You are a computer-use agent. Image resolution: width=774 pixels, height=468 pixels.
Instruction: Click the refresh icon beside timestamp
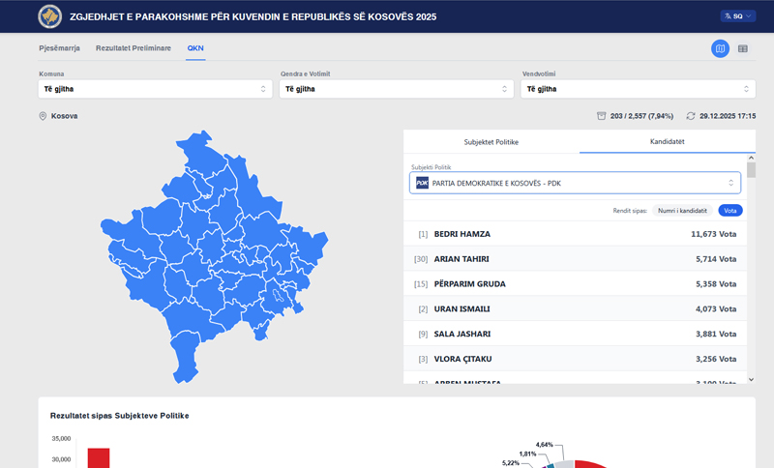691,116
